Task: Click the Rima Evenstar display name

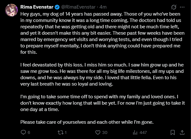Action: (37, 7)
